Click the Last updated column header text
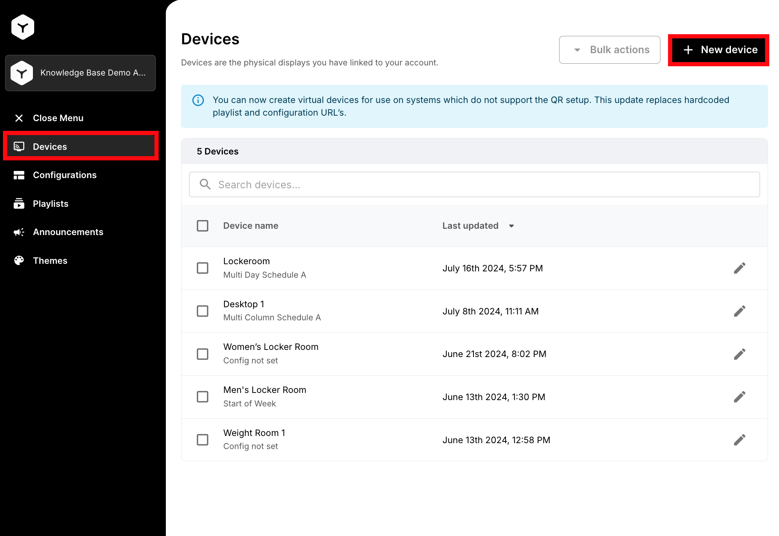The width and height of the screenshot is (779, 536). (470, 226)
